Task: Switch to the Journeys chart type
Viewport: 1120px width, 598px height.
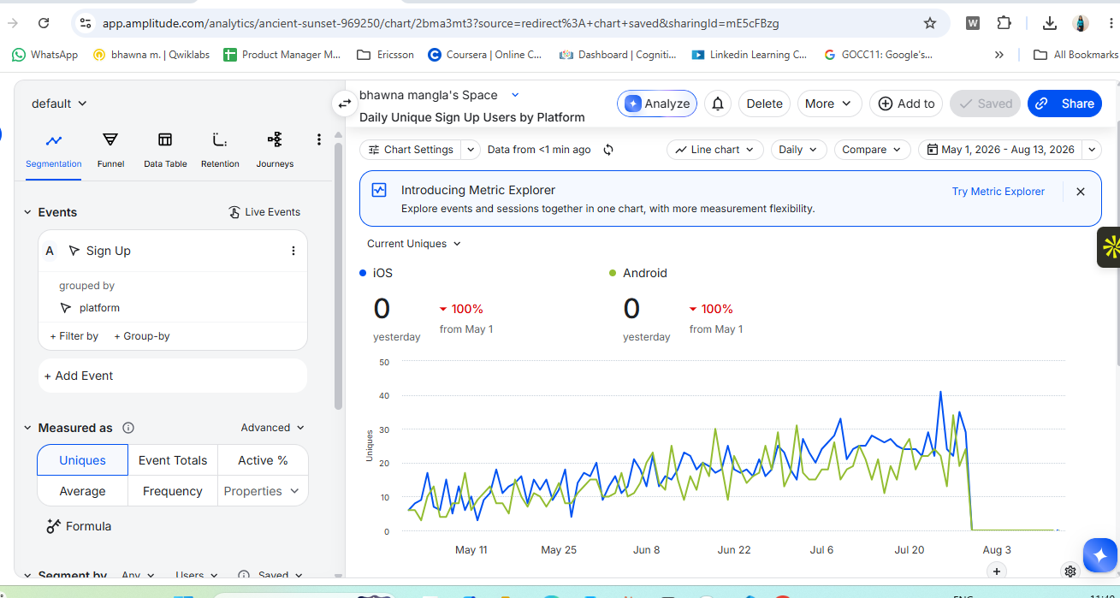Action: [275, 151]
